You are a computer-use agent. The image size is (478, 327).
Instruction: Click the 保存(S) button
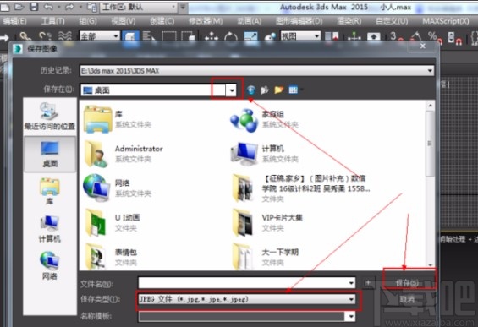point(407,283)
